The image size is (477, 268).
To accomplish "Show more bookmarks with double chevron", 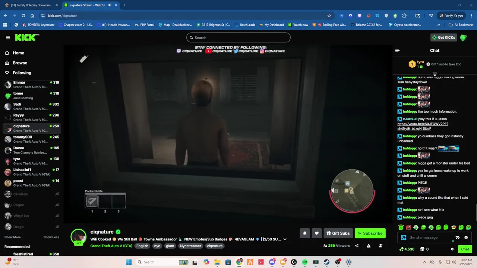I will coord(439,25).
